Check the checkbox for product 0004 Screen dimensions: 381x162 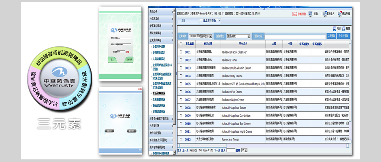(180, 76)
